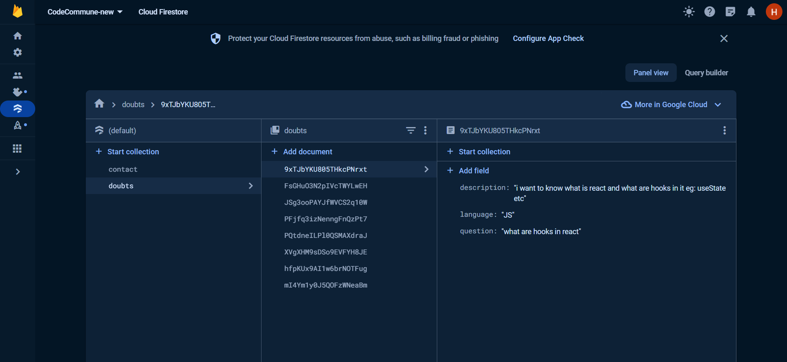The width and height of the screenshot is (787, 362).
Task: Click Configure App Check link
Action: (x=548, y=38)
